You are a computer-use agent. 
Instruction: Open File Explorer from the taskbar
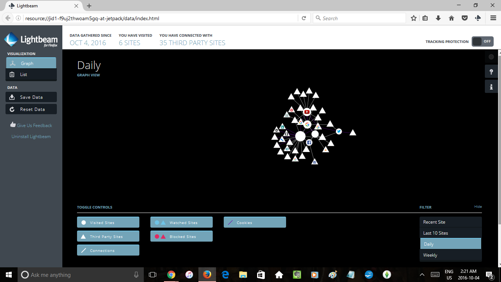[x=243, y=275]
